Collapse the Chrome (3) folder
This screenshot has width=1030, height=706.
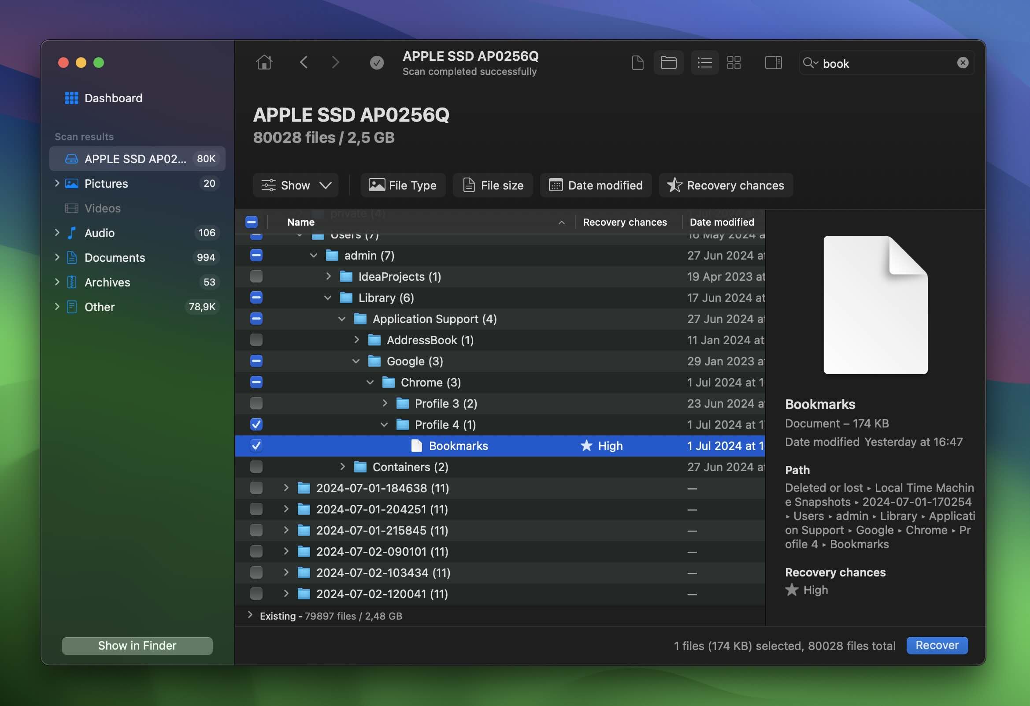(370, 382)
